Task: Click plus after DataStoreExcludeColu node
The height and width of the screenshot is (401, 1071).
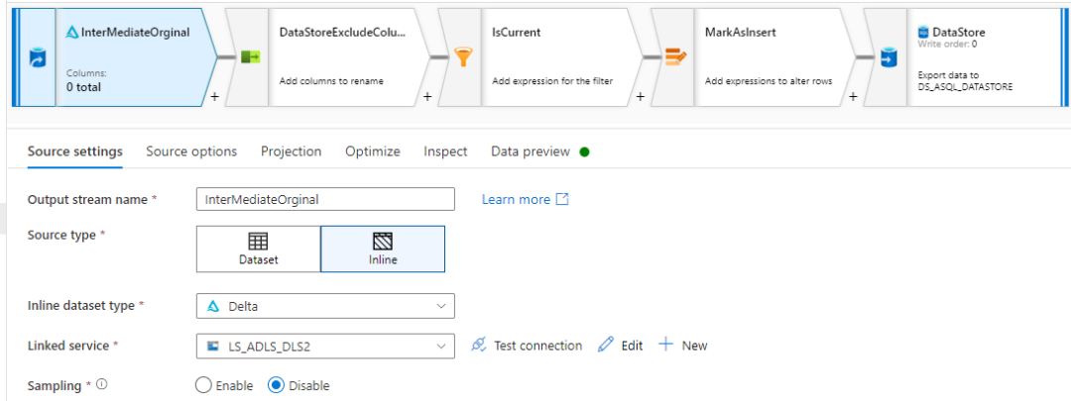Action: pyautogui.click(x=426, y=97)
